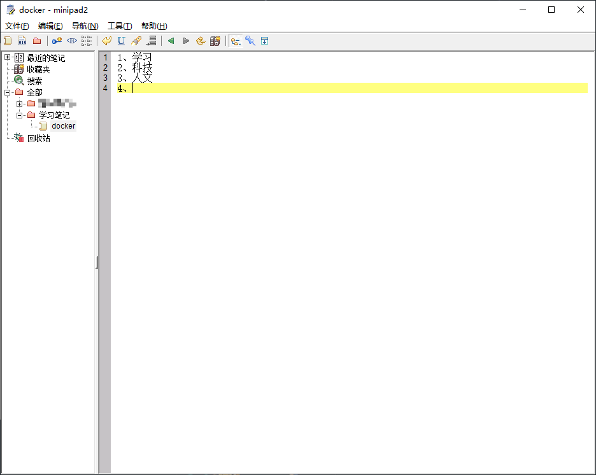The width and height of the screenshot is (596, 475).
Task: Open the 文件(F) menu
Action: pyautogui.click(x=17, y=26)
